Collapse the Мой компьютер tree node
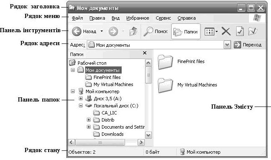Viewport: 271px width, 160px height. (x=73, y=91)
